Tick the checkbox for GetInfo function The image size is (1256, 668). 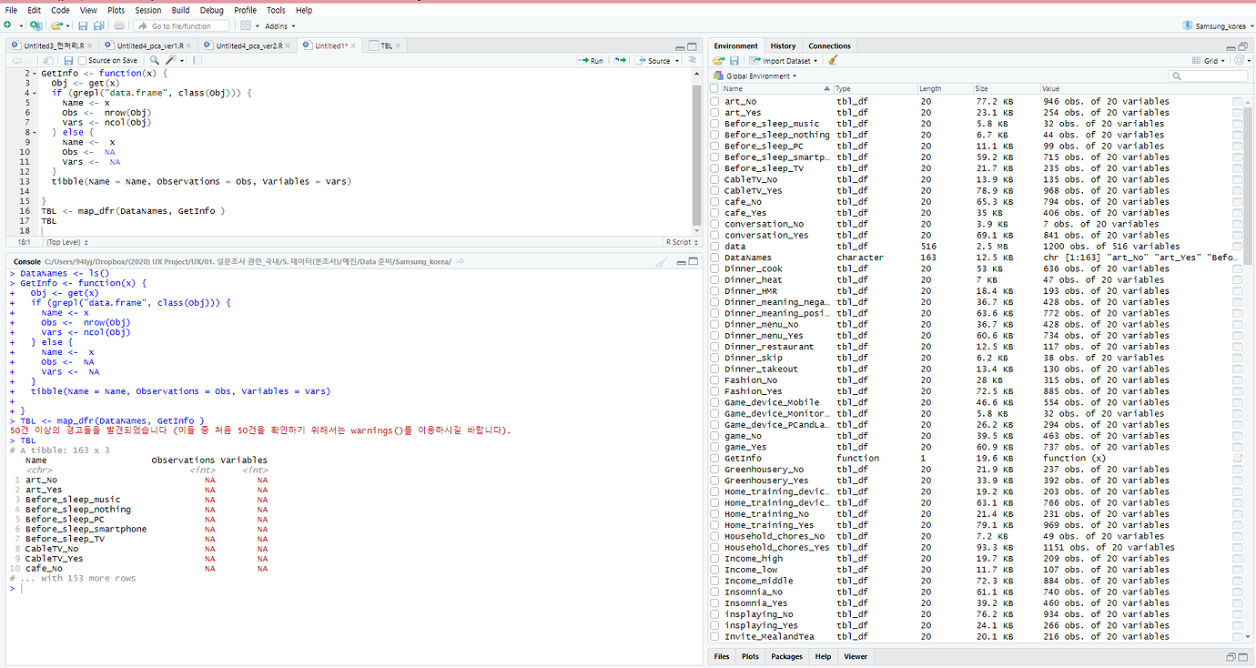[x=714, y=458]
